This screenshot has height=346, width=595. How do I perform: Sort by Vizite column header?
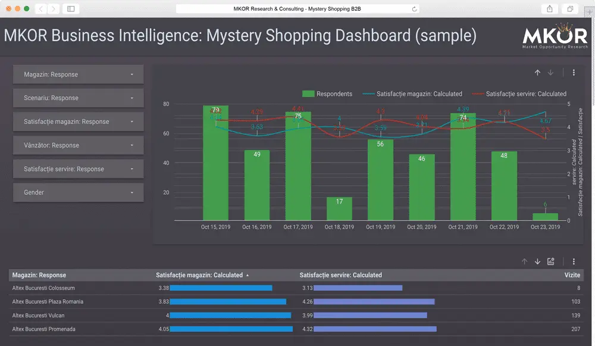[572, 275]
